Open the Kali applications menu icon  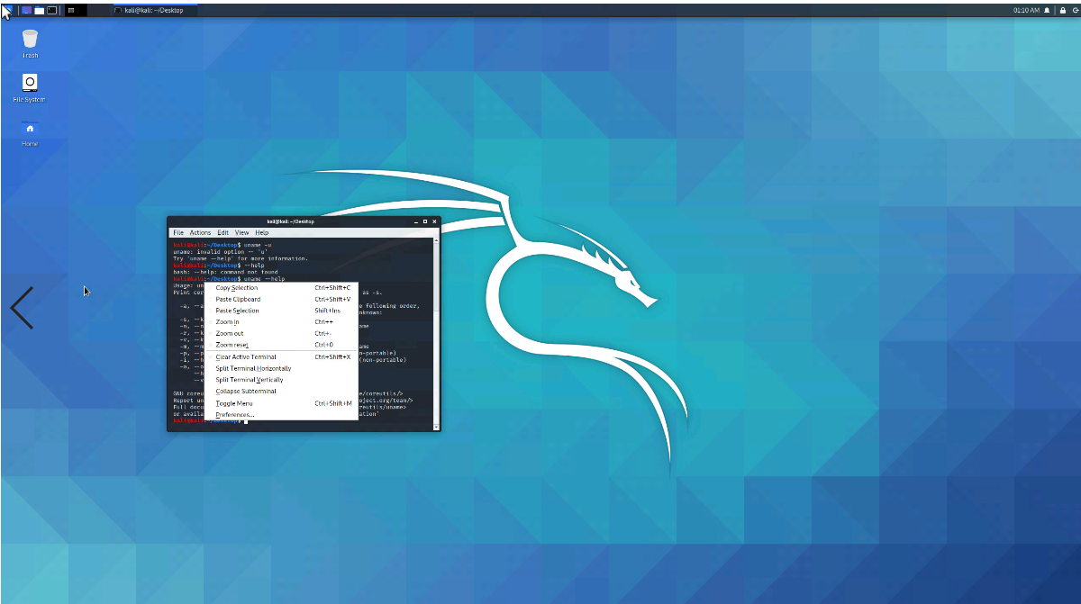(7, 10)
